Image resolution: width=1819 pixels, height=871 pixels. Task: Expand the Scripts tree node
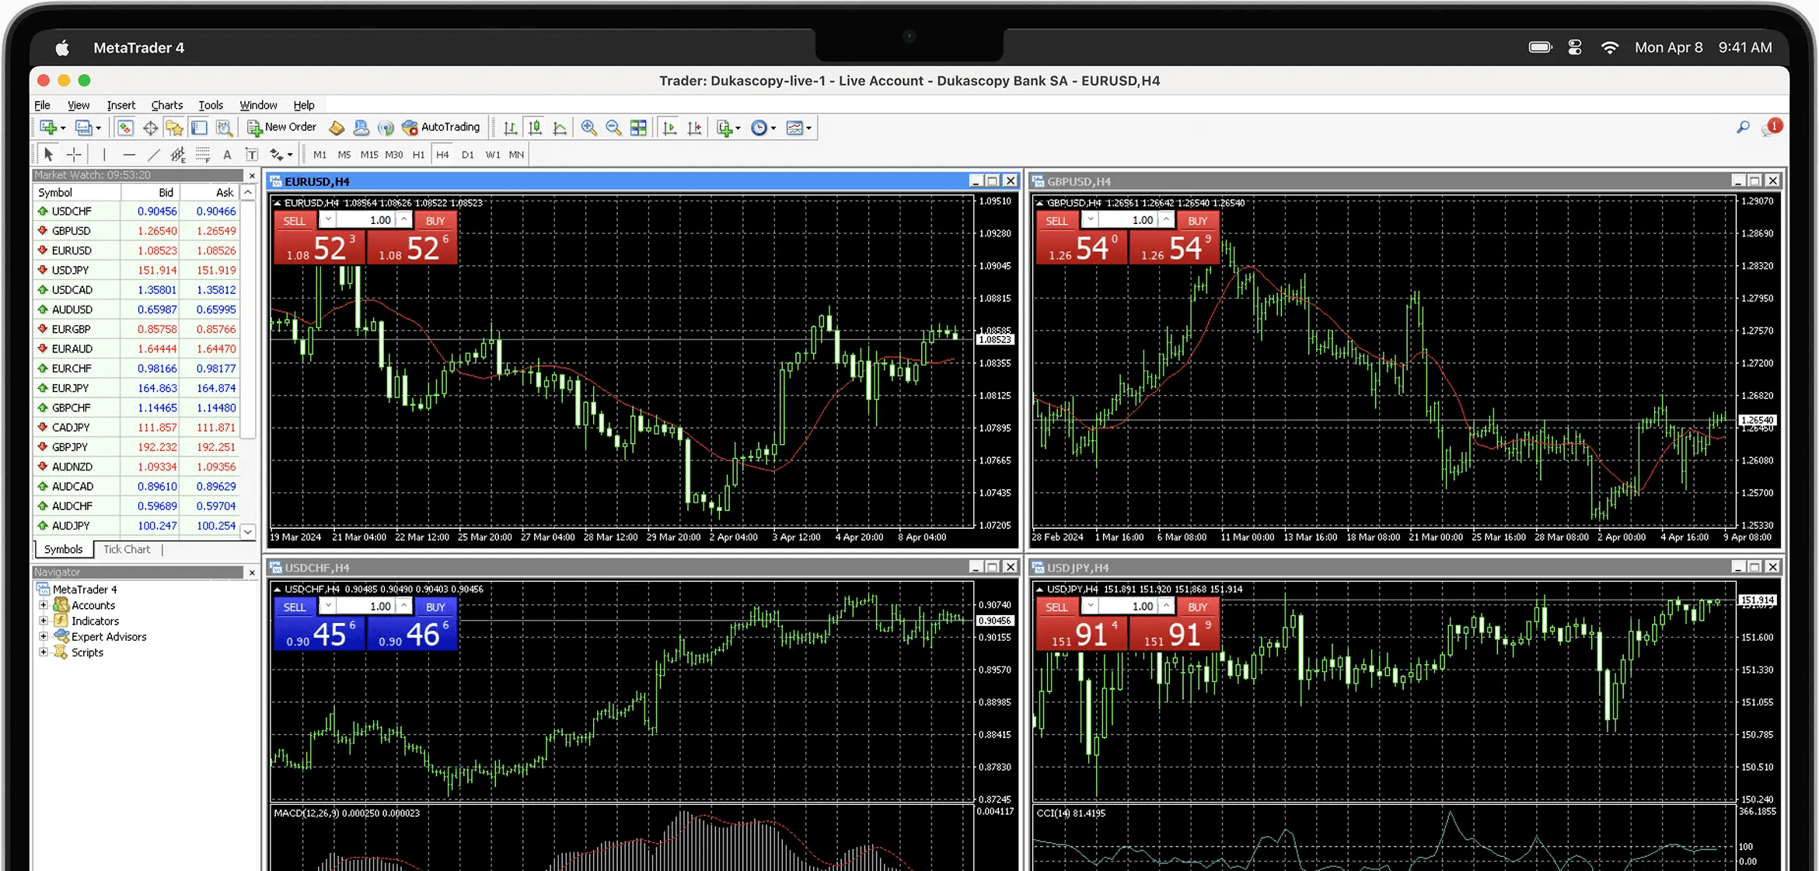[44, 652]
